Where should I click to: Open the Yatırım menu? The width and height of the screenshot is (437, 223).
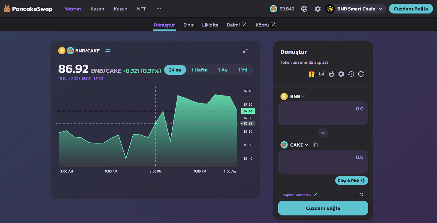coord(73,9)
